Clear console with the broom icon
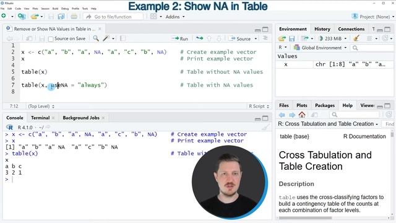 coord(265,128)
